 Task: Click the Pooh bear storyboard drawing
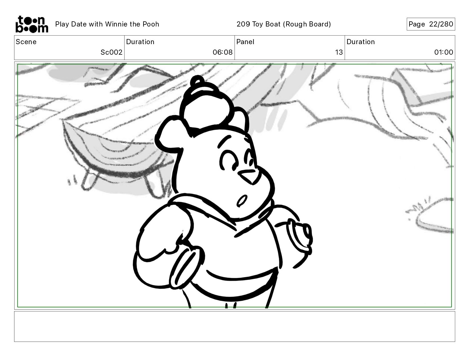click(x=223, y=191)
